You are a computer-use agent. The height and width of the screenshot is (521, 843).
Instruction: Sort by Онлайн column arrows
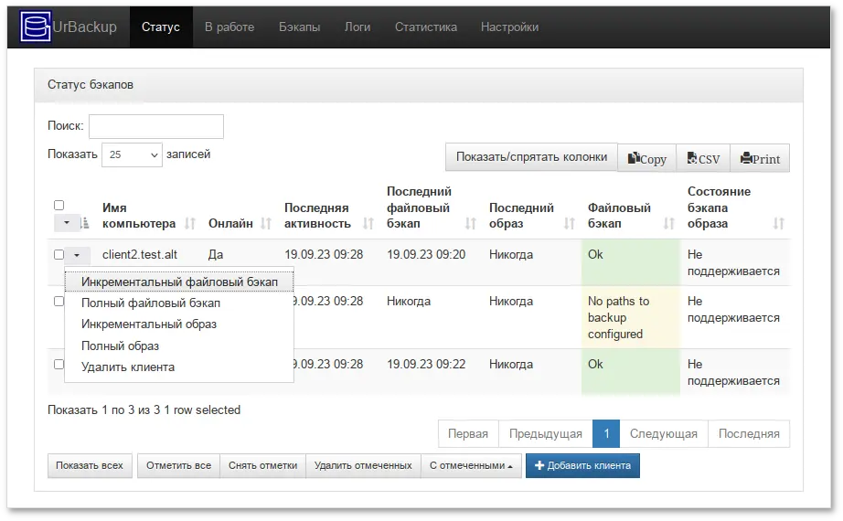click(265, 224)
